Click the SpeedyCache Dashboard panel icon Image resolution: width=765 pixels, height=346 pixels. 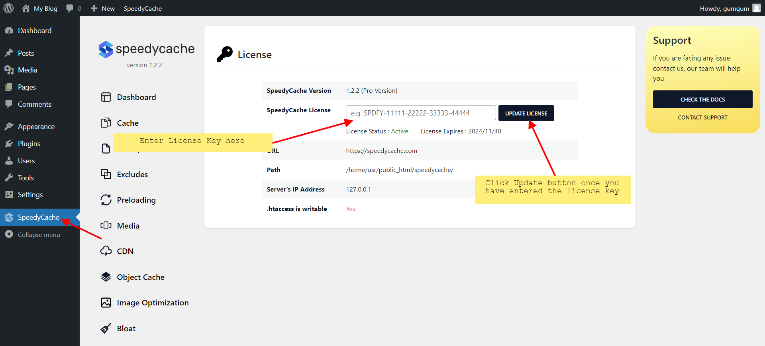pyautogui.click(x=106, y=97)
